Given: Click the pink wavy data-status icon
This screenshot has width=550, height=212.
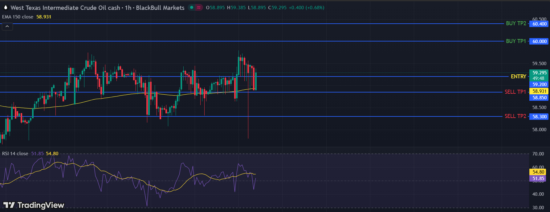Looking at the screenshot, I should 199,7.
